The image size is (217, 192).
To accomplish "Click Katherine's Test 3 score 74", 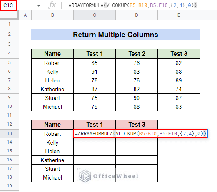I will (x=179, y=89).
